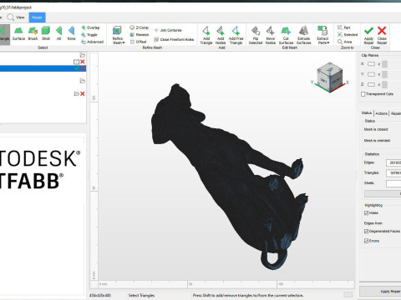Activate the Cut Surfaces tool

(286, 35)
